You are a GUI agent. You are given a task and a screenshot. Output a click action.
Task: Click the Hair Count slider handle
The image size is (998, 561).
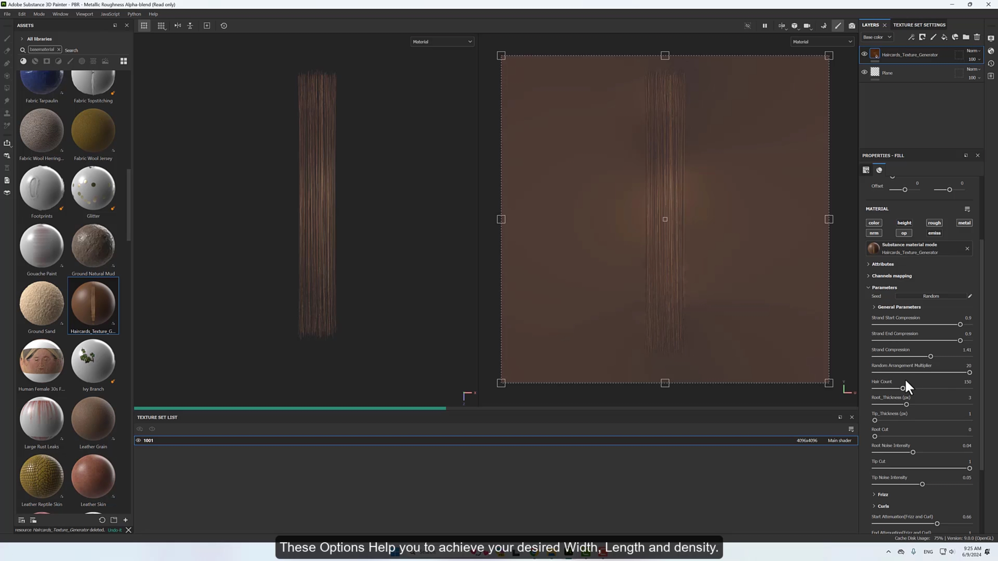(902, 388)
